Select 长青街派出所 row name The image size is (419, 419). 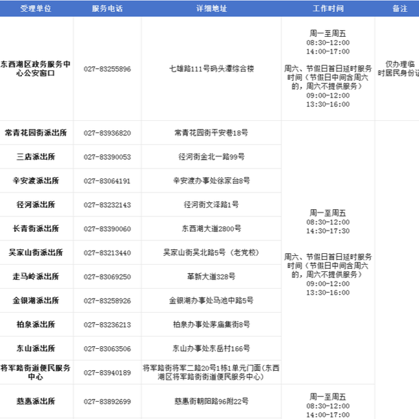[x=36, y=229]
